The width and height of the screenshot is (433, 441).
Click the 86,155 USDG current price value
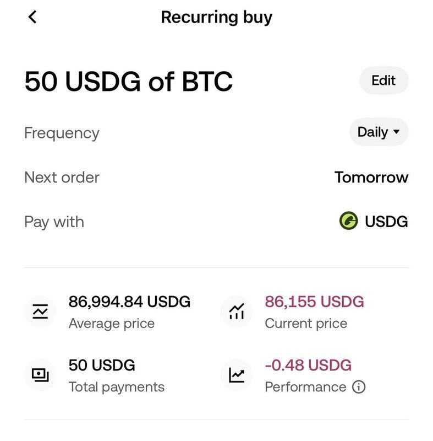[x=314, y=302]
